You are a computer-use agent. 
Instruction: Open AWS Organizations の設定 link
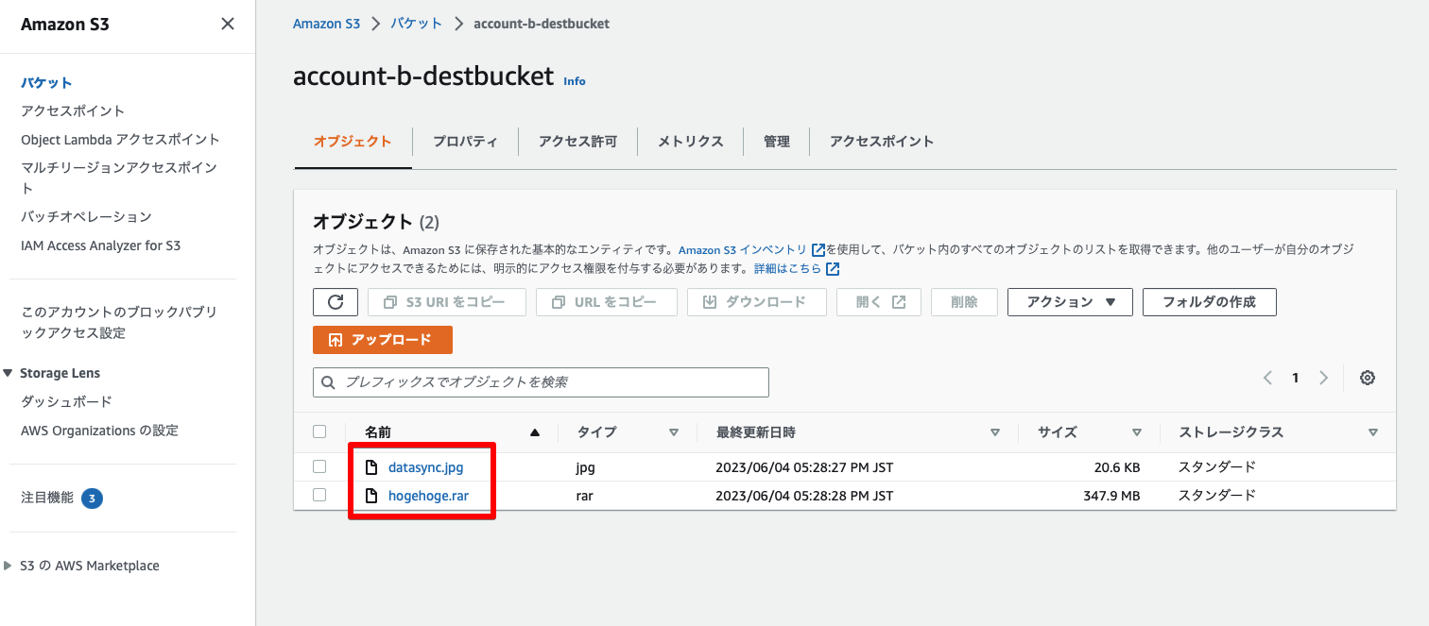(99, 431)
